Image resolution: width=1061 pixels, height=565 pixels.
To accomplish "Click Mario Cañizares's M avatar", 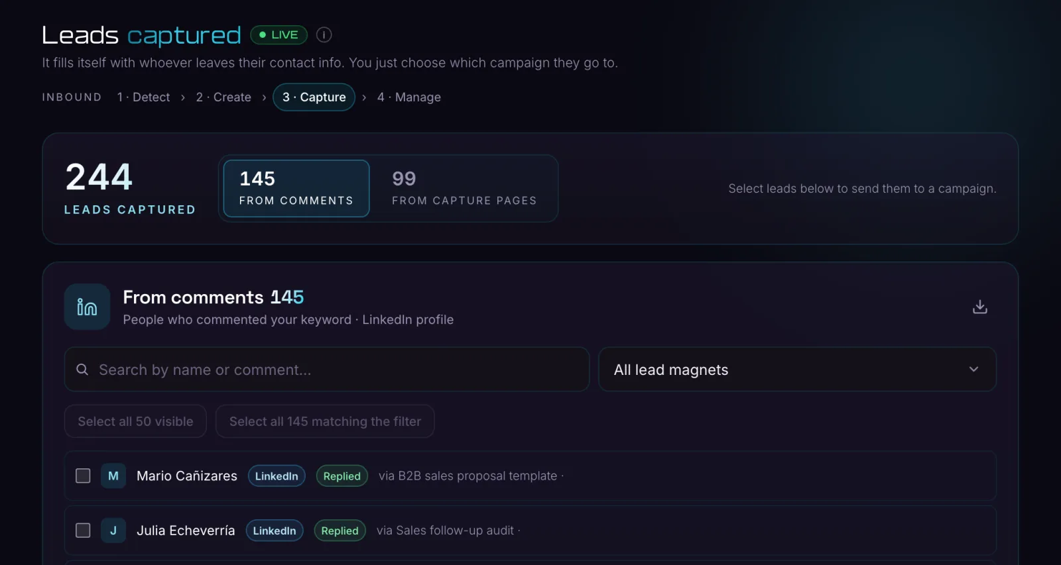I will coord(113,476).
